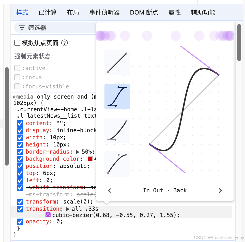Click the styles pane right scrollbar
Image resolution: width=245 pixels, height=242 pixels.
tap(239, 43)
